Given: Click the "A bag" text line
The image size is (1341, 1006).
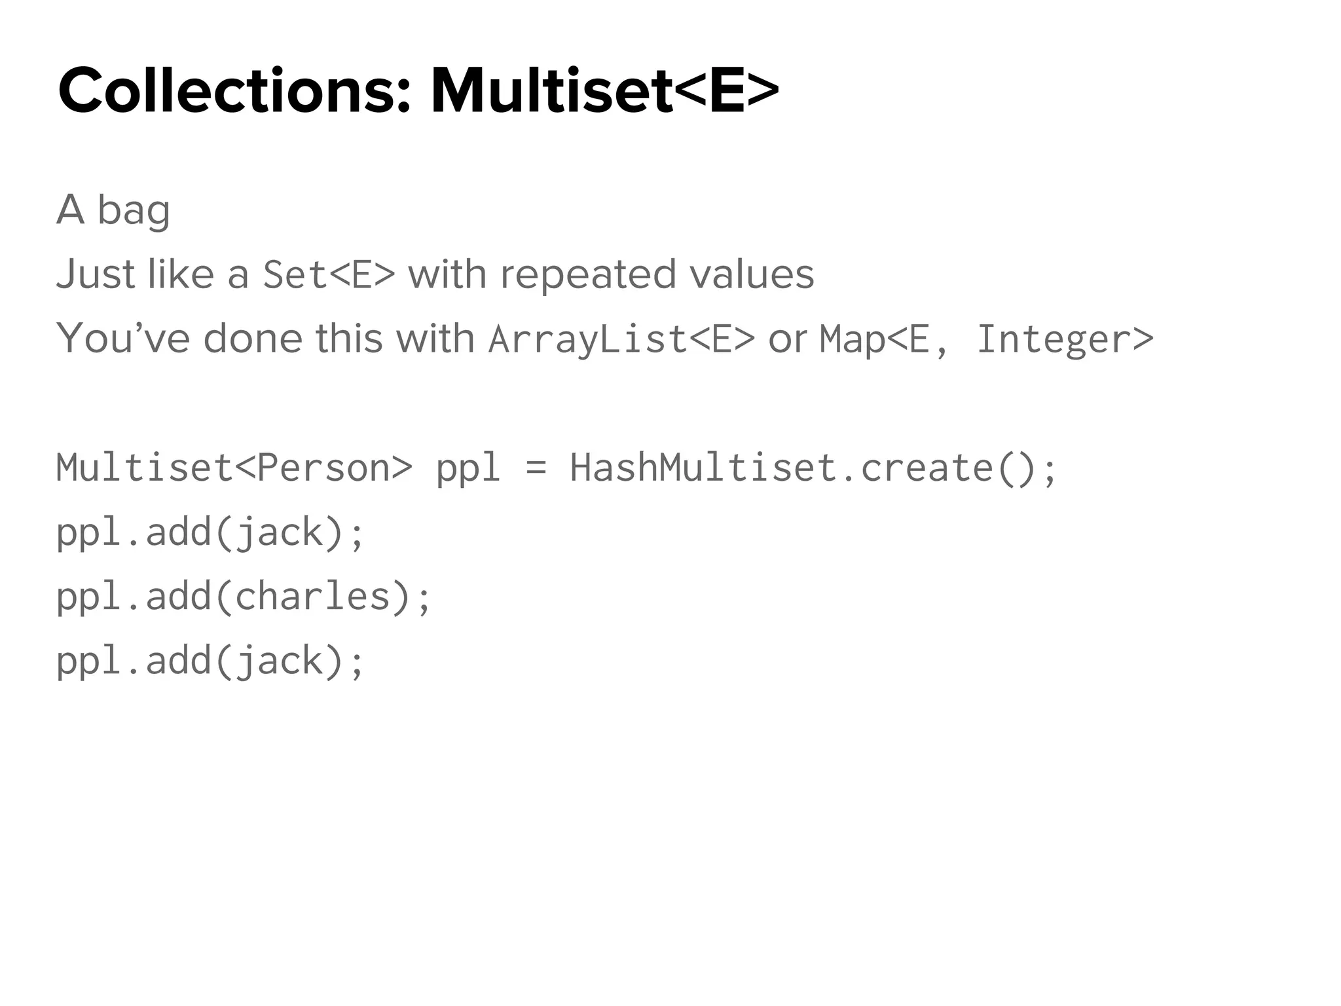Looking at the screenshot, I should pos(113,210).
